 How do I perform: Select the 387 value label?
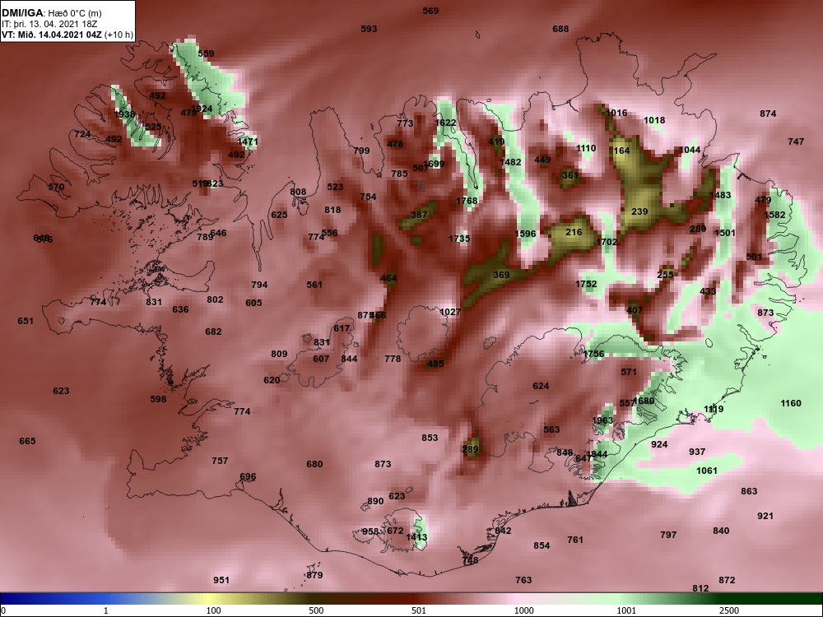tap(419, 215)
